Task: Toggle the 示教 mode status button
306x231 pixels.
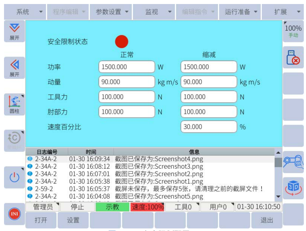Action: tap(112, 207)
